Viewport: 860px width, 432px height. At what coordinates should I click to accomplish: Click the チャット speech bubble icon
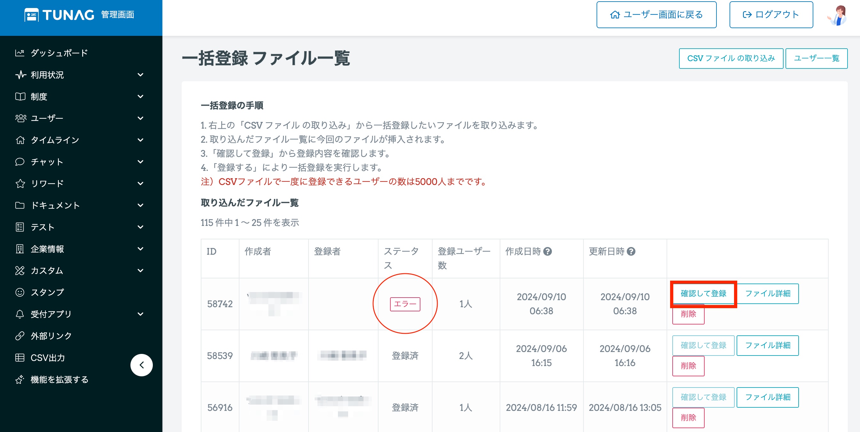(20, 162)
